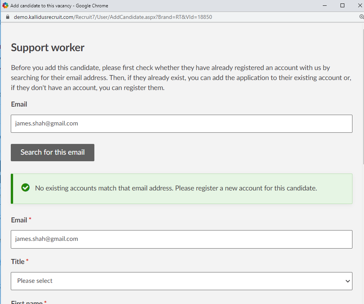This screenshot has height=304, width=364.
Task: Close the Add candidate window
Action: coord(359,5)
